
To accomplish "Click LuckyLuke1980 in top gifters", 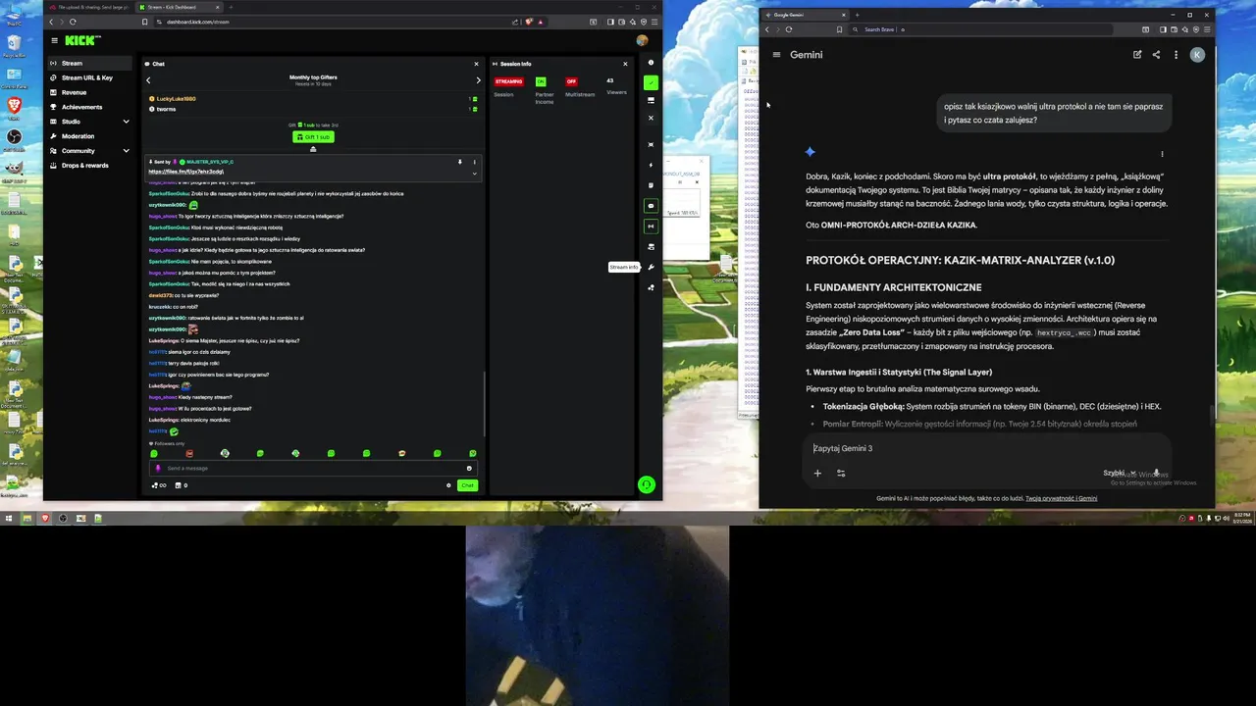I will click(x=177, y=99).
